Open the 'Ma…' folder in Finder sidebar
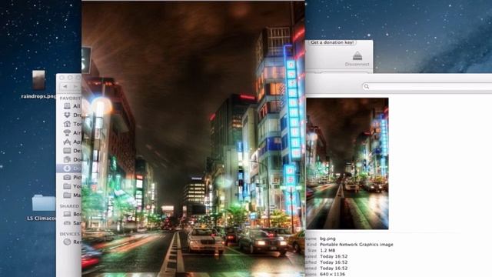This screenshot has height=277, width=492. (x=71, y=195)
